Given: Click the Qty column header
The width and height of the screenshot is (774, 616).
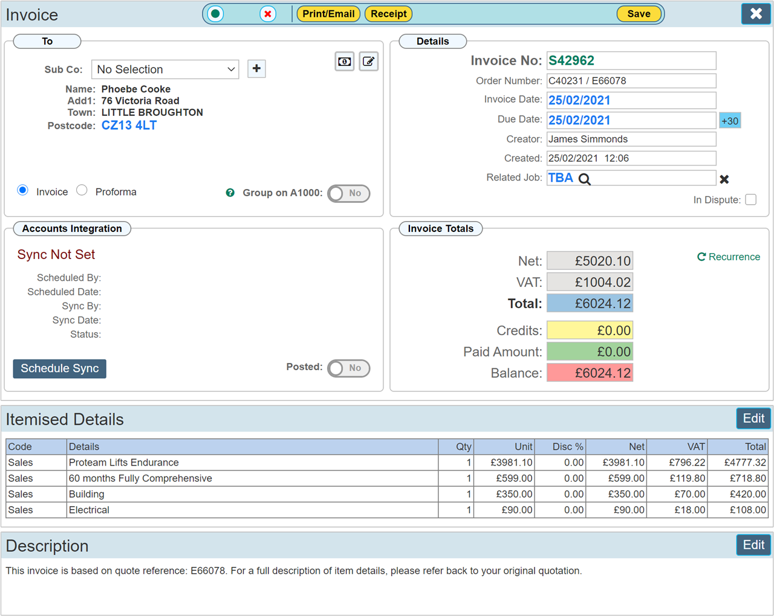Looking at the screenshot, I should click(456, 447).
